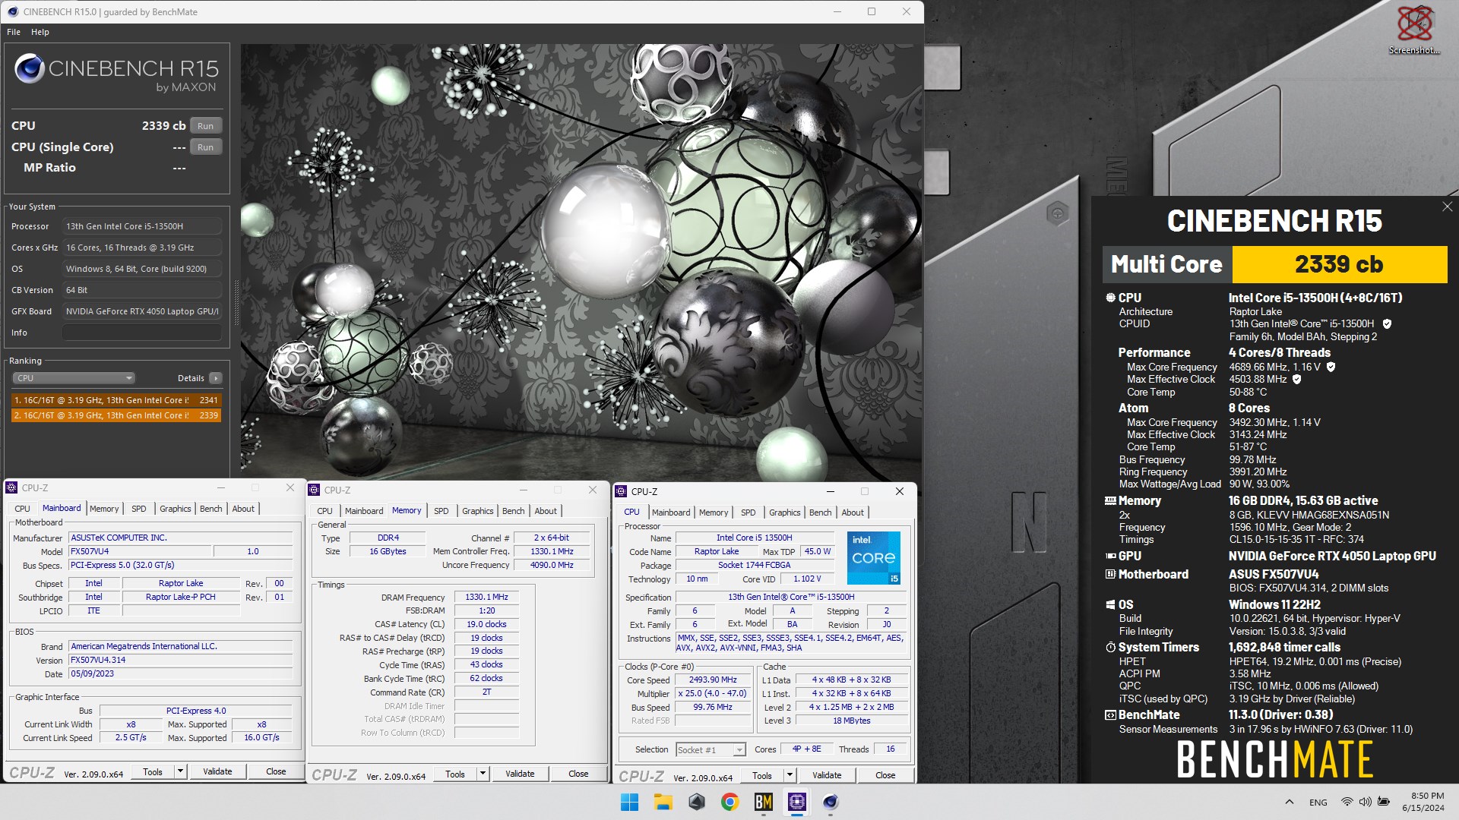
Task: Validate from the CPU tab CPU-Z window
Action: (x=827, y=775)
